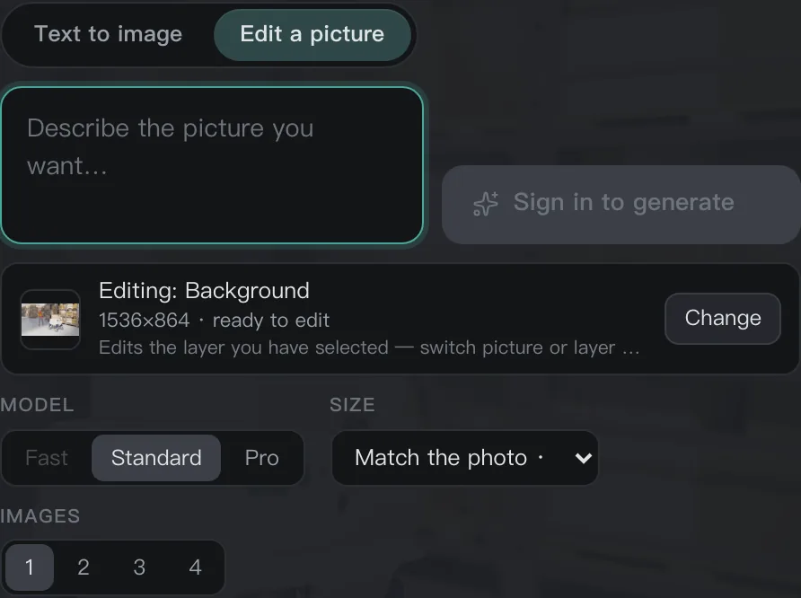Click the MODEL section label
This screenshot has height=598, width=801.
[x=38, y=404]
